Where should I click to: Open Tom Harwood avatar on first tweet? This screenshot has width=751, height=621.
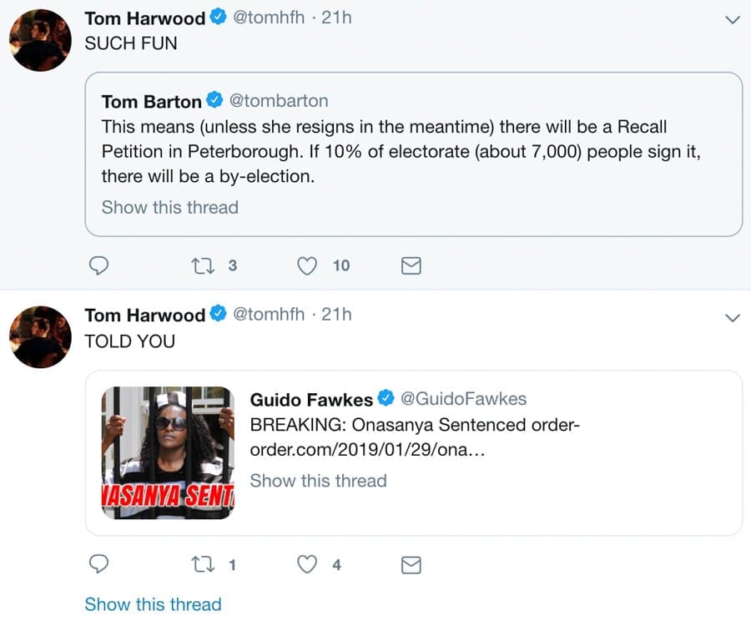coord(40,39)
